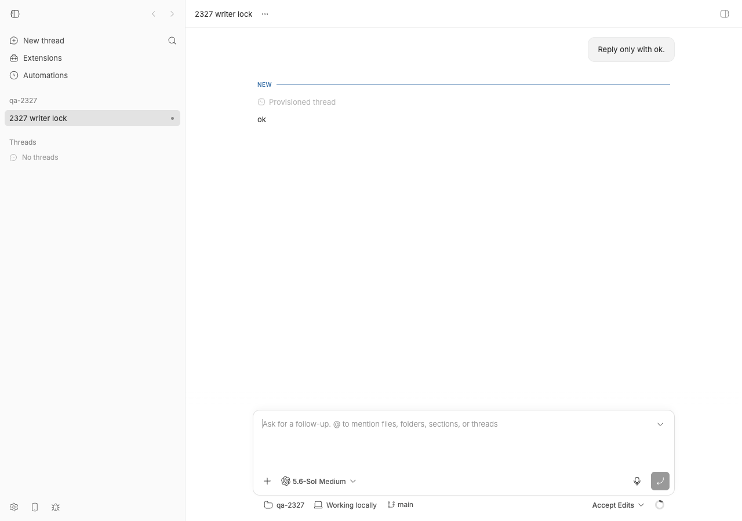Go forward with the right arrow

172,14
